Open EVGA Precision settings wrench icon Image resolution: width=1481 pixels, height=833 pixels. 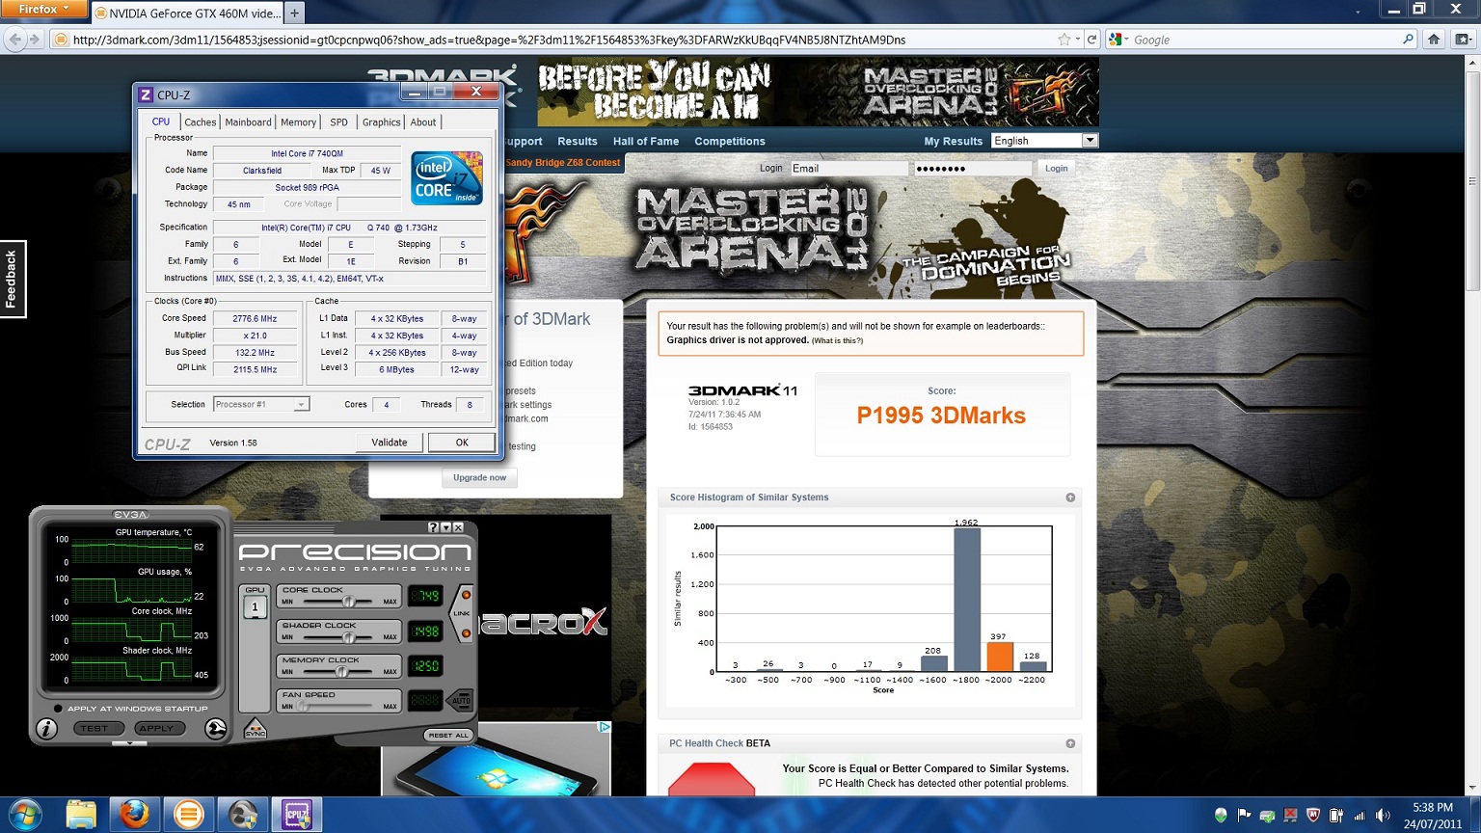[x=216, y=729]
